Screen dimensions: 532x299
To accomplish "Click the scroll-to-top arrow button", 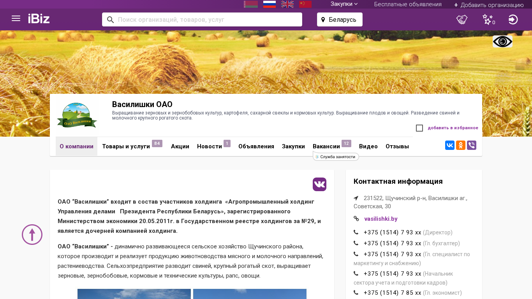I will pos(32,235).
